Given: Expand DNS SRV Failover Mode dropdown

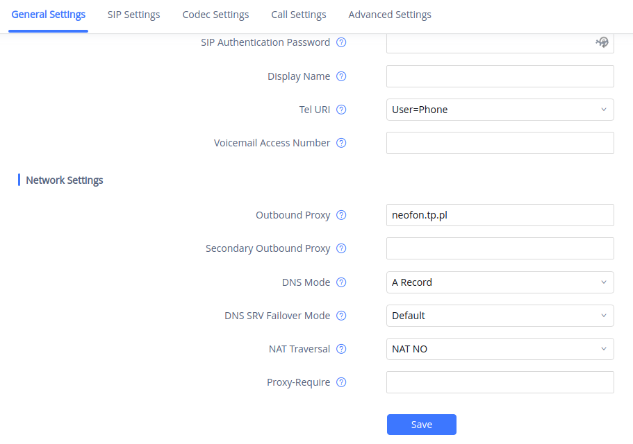Looking at the screenshot, I should [x=500, y=316].
